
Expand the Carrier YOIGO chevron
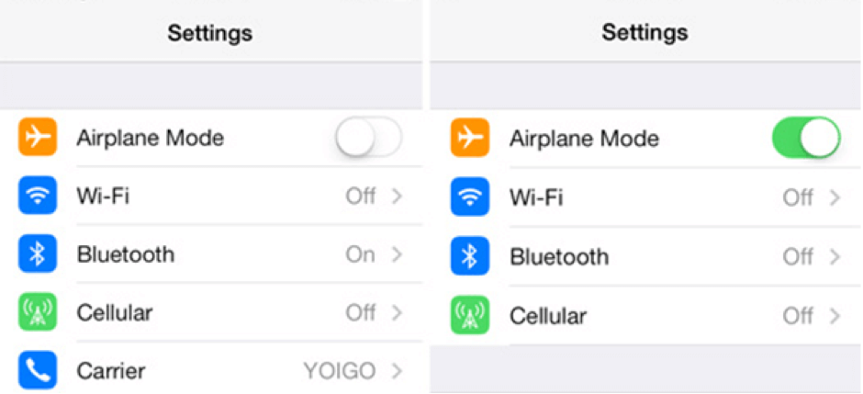(397, 371)
